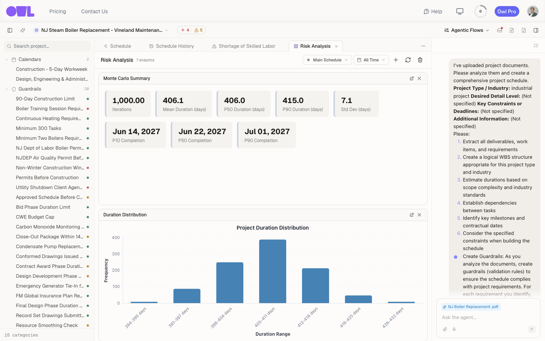Click the checklist icon in chat panel
545x341 pixels.
click(x=536, y=45)
